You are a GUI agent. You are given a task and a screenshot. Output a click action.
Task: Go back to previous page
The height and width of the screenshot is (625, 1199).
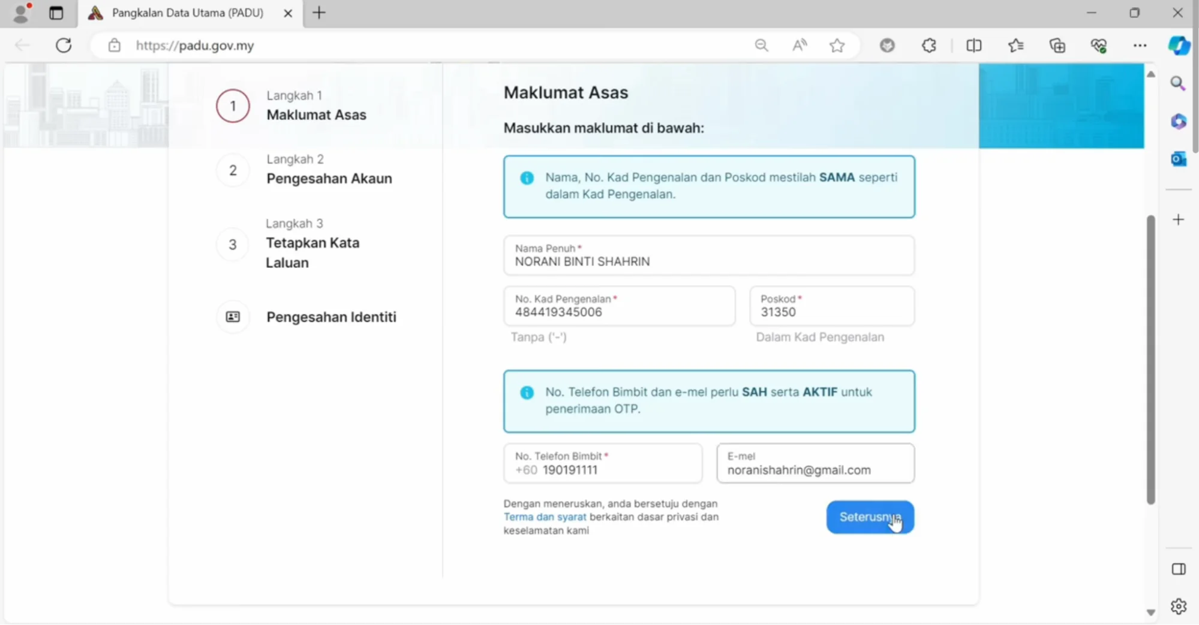[x=22, y=46]
